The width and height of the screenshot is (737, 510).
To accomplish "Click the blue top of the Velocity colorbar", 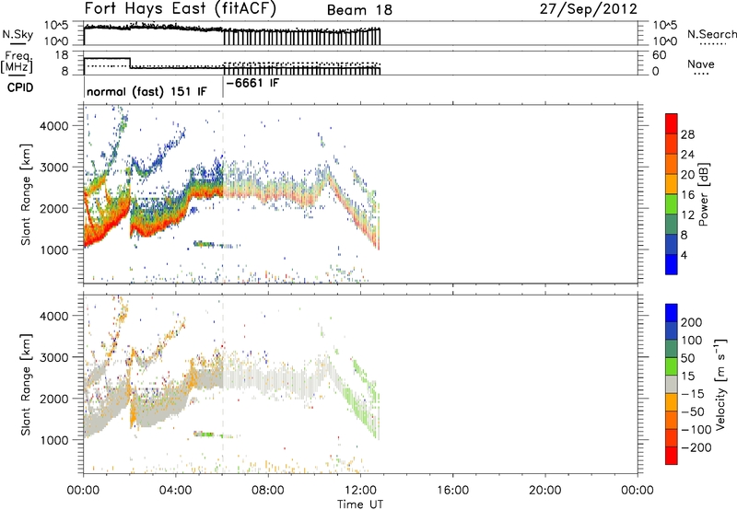I will point(672,313).
